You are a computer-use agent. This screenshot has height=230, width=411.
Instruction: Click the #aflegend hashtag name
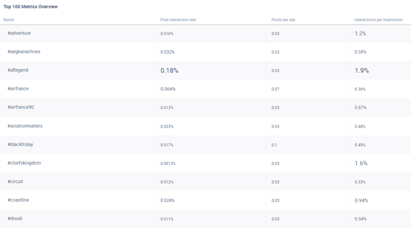tap(18, 70)
